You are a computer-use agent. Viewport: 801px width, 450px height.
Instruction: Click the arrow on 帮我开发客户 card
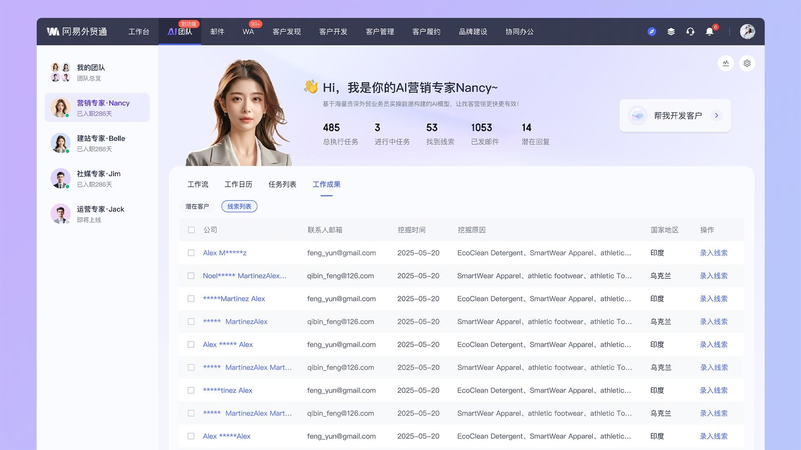pyautogui.click(x=716, y=115)
